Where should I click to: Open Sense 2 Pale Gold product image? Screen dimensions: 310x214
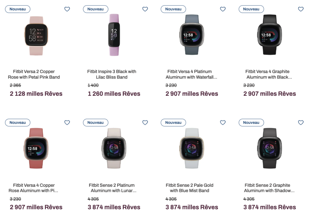point(192,148)
